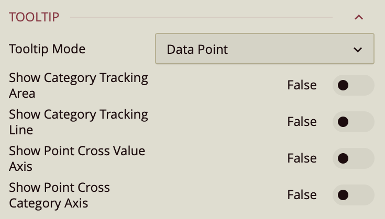Click False value beside Category Tracking Line

coord(302,122)
